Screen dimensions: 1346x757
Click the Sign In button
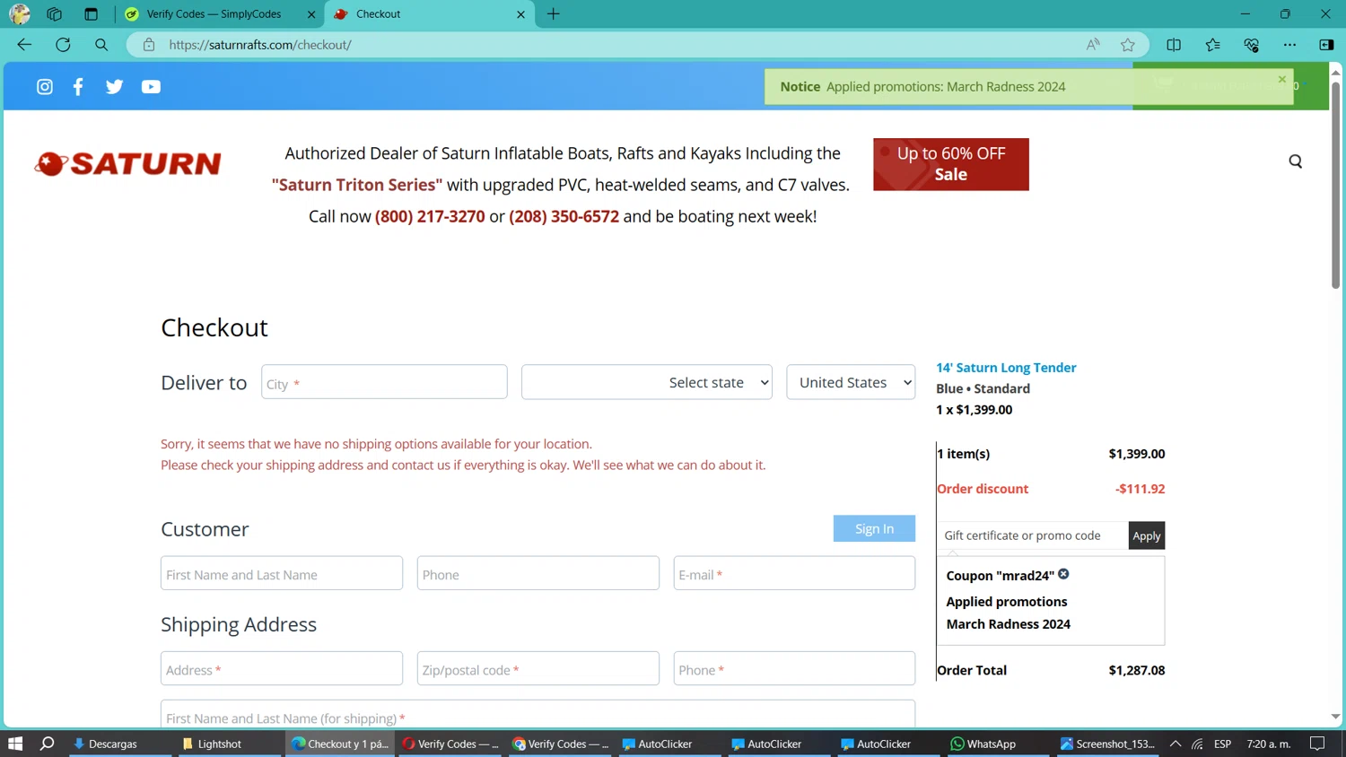pyautogui.click(x=874, y=528)
